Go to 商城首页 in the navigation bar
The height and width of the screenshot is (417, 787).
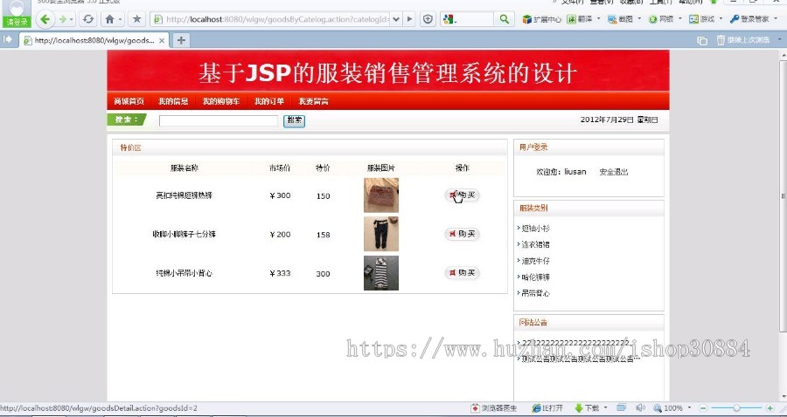(129, 101)
